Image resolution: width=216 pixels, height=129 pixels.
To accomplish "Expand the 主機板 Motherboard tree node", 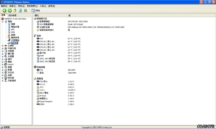I will pos(3,46).
